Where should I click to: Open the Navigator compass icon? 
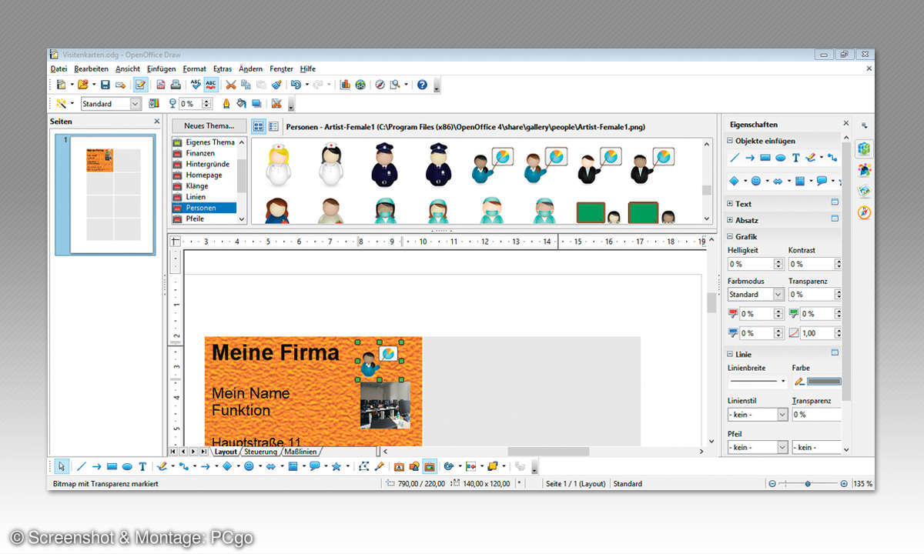coord(380,85)
